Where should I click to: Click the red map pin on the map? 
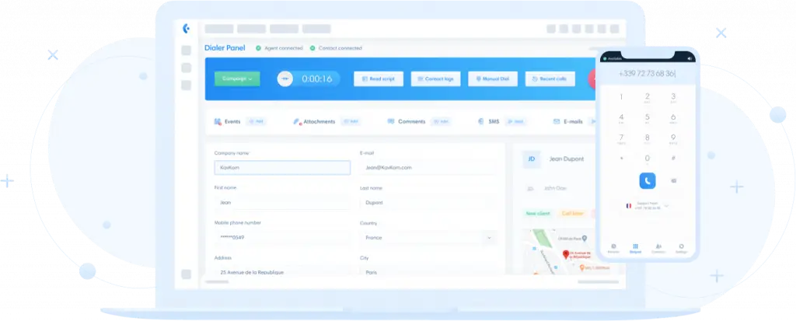coord(566,253)
